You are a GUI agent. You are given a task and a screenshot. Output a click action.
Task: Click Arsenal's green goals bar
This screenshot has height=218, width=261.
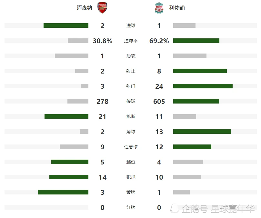[66, 25]
